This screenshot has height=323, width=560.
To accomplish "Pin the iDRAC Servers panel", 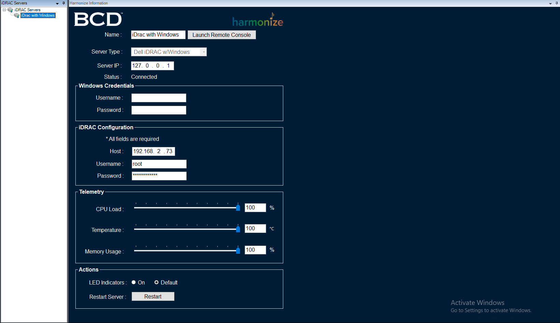I will (63, 3).
